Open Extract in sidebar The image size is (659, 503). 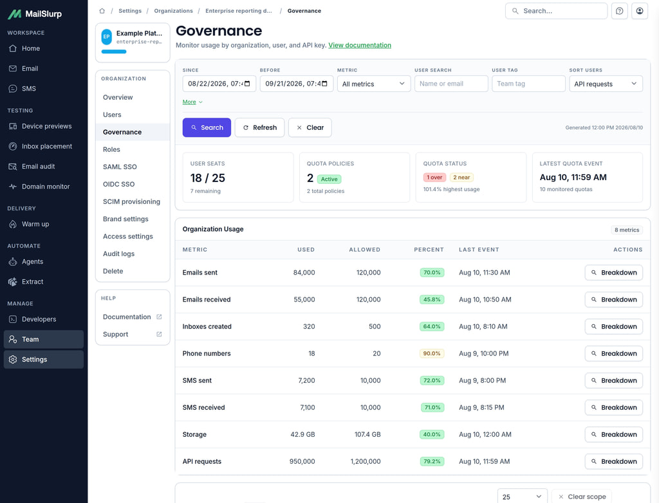tap(44, 282)
